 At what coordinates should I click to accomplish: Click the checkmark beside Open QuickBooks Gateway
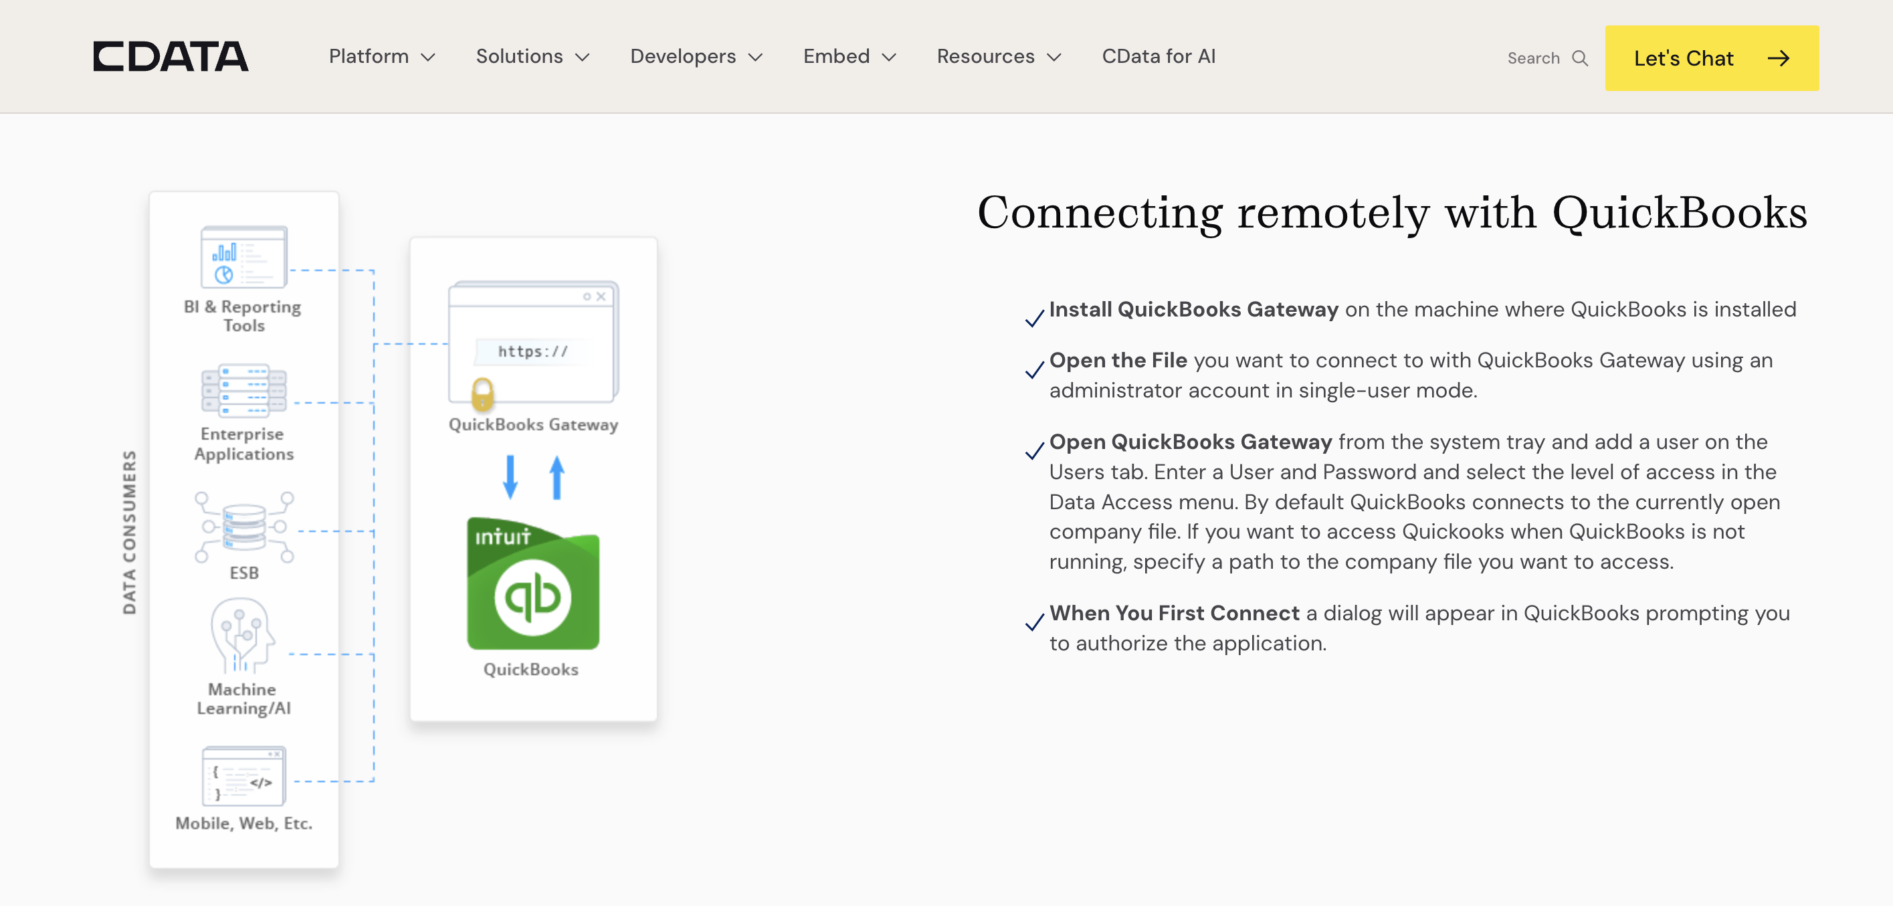(x=1035, y=450)
